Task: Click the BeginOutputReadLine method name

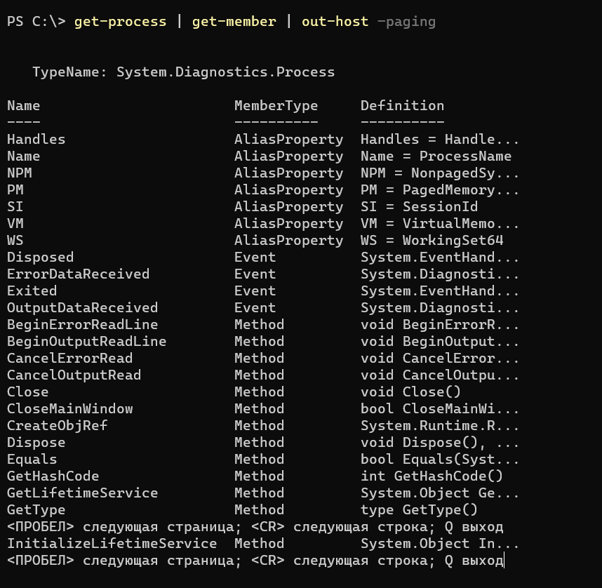Action: pyautogui.click(x=86, y=342)
